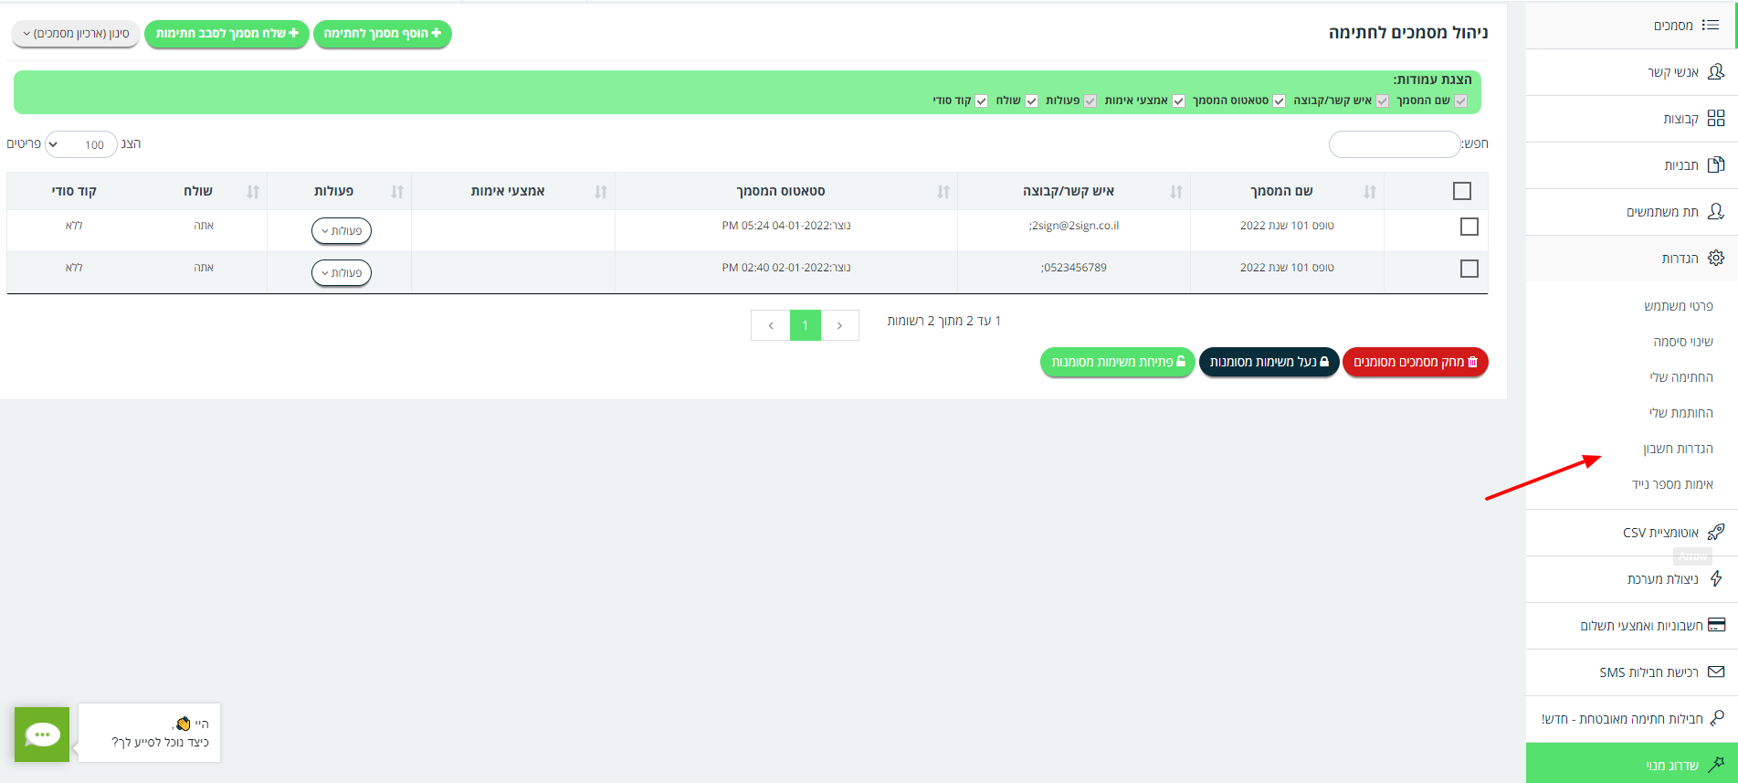Toggle the 'קוד סודי' column display checkbox
Viewport: 1738px width, 783px height.
981,101
